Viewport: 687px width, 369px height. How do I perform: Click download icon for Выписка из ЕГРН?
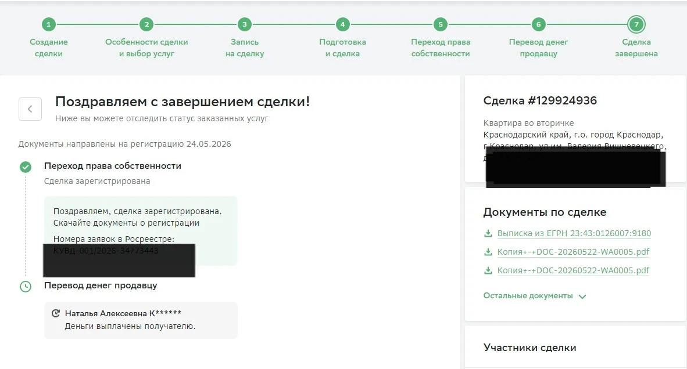coord(488,233)
